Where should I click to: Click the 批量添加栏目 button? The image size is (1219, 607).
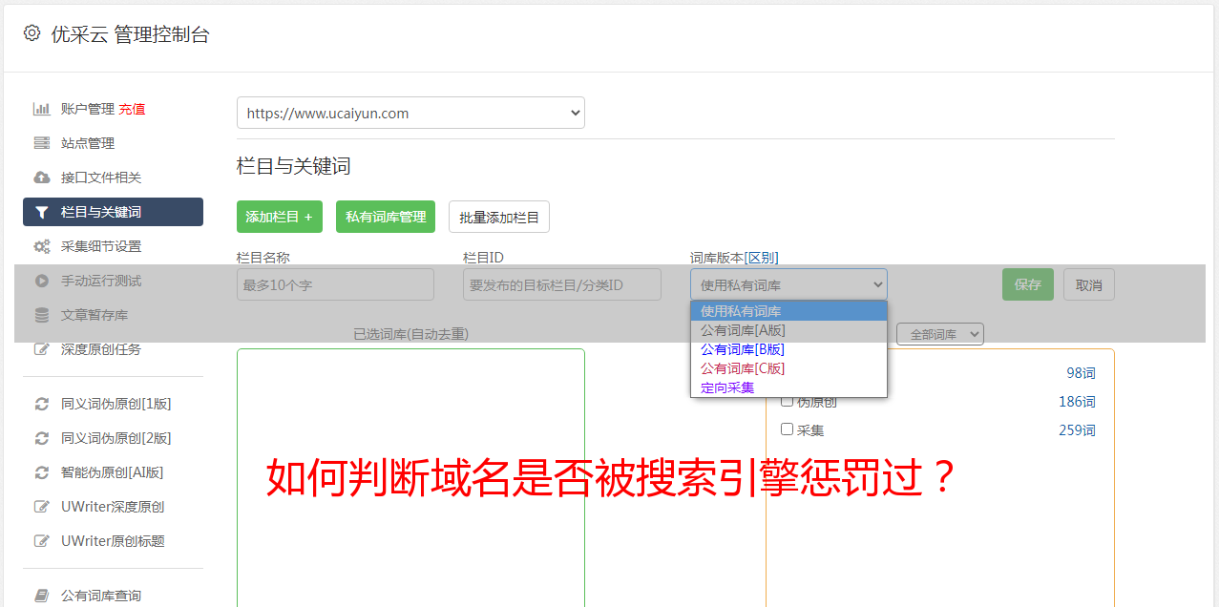click(499, 217)
